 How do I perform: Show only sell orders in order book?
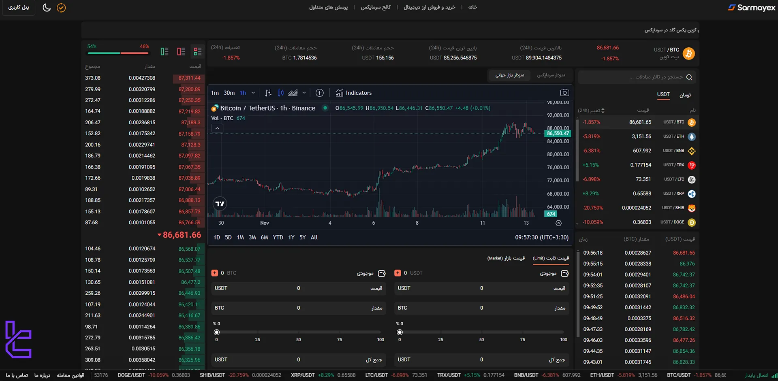point(181,51)
